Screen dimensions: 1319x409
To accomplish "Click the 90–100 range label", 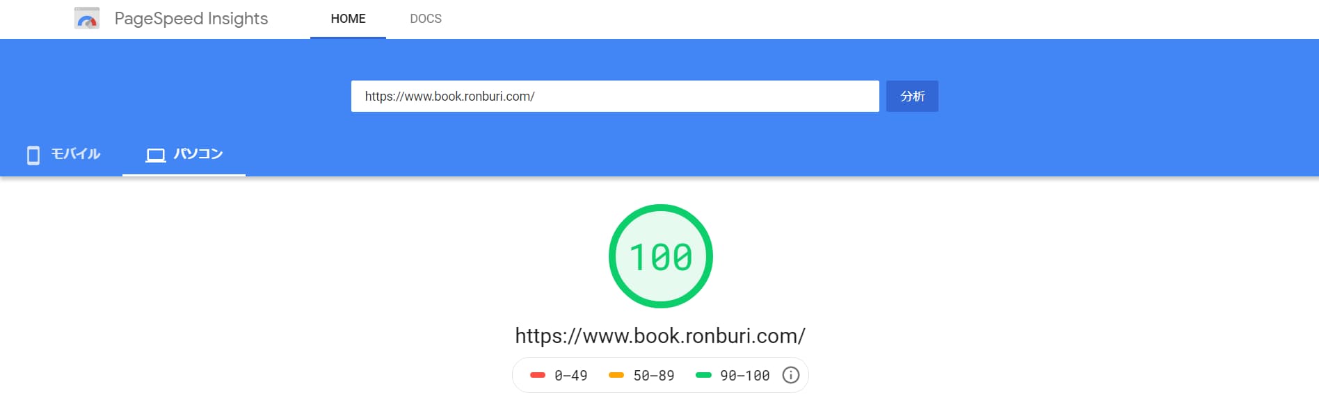I will click(x=745, y=376).
